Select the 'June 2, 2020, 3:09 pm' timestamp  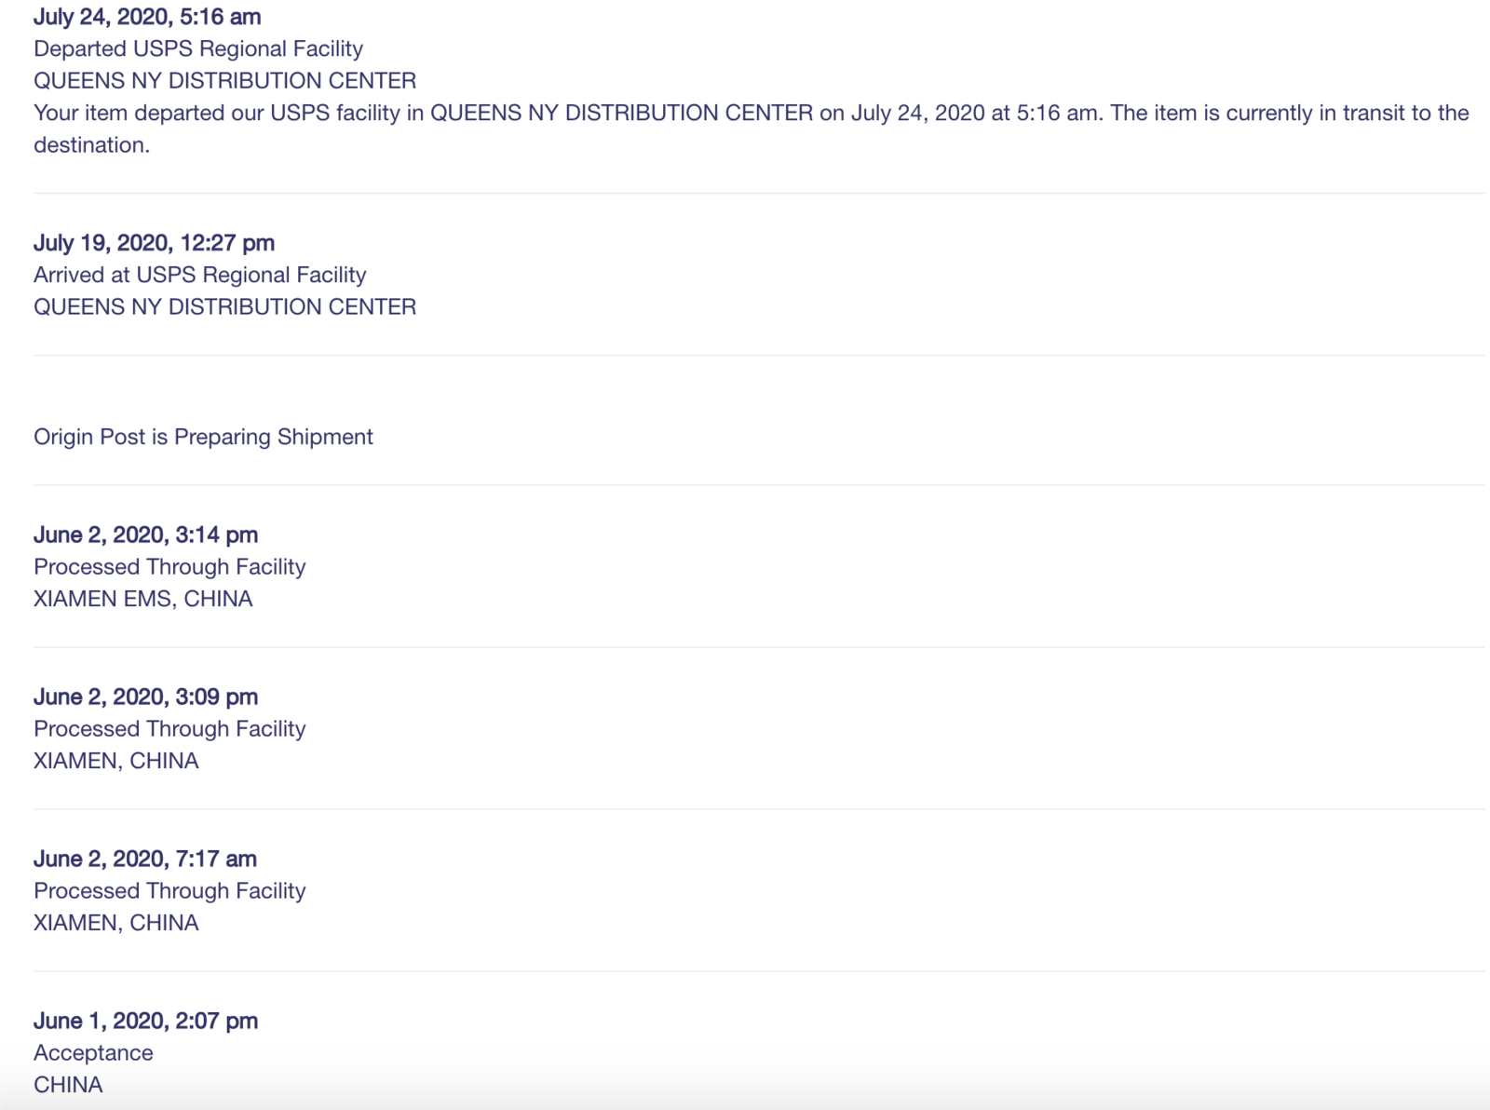[x=145, y=697]
